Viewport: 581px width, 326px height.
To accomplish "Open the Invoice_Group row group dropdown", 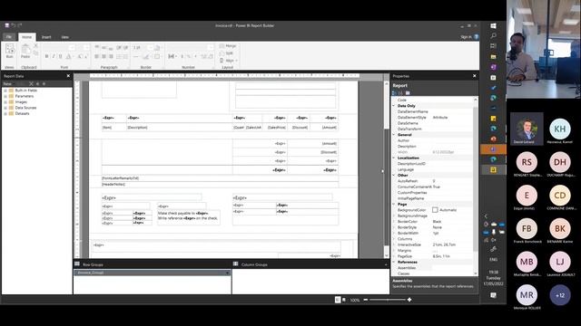I will [227, 273].
